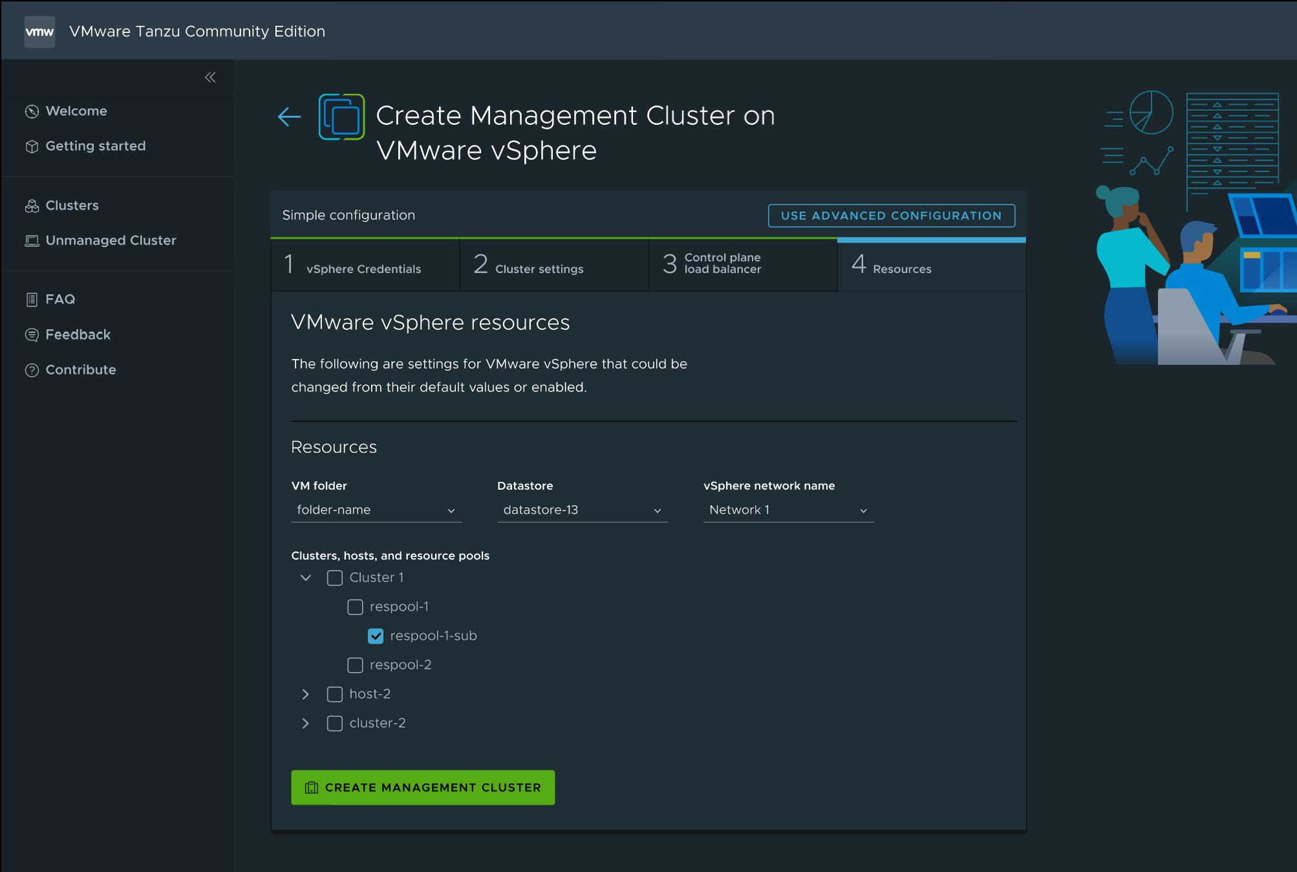Click the cluster icon inside Create button
This screenshot has height=872, width=1297.
click(x=312, y=787)
